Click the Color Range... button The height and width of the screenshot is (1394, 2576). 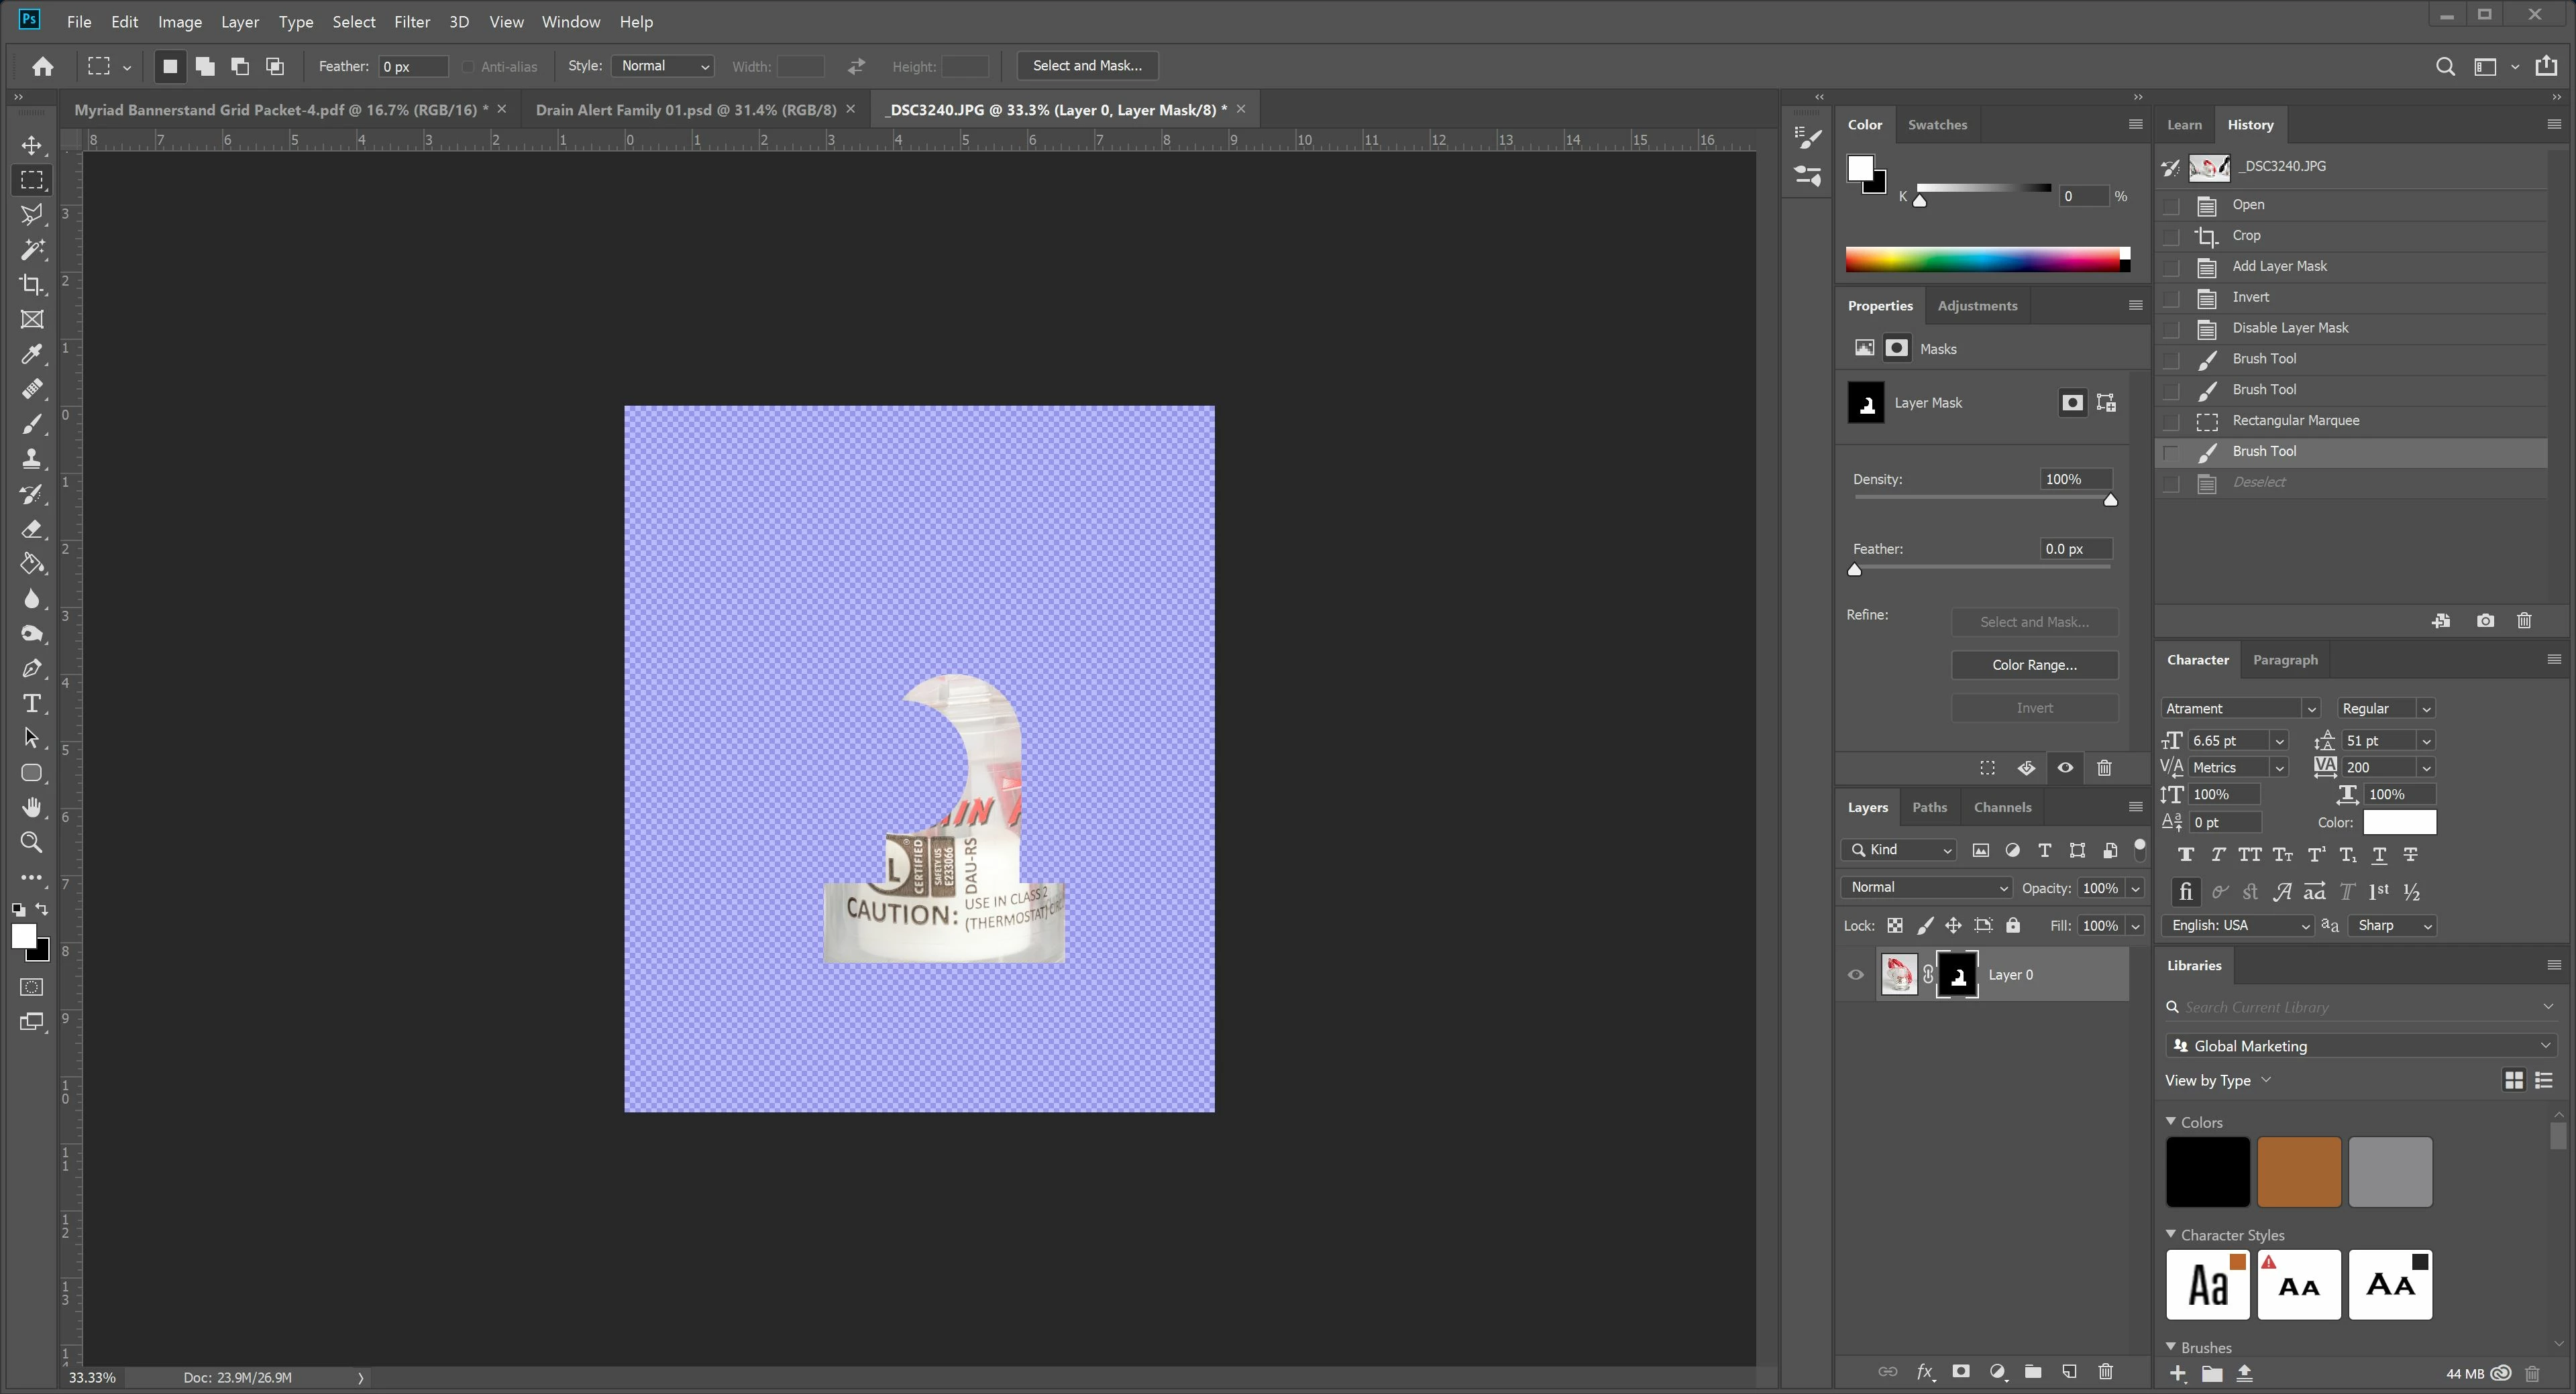2034,666
